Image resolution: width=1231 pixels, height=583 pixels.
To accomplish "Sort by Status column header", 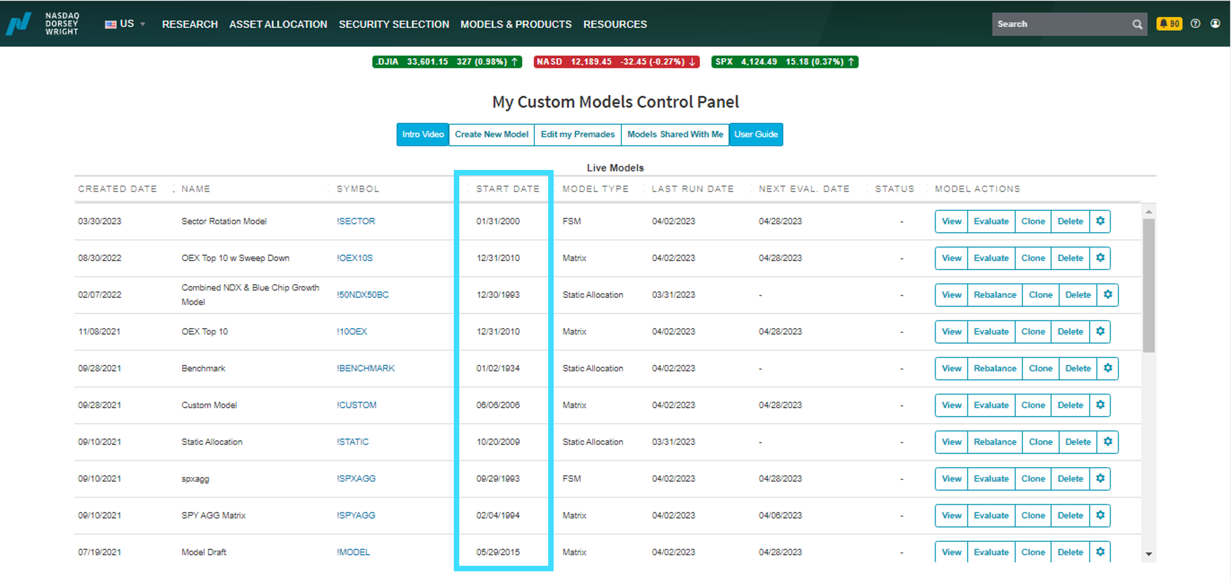I will point(895,189).
